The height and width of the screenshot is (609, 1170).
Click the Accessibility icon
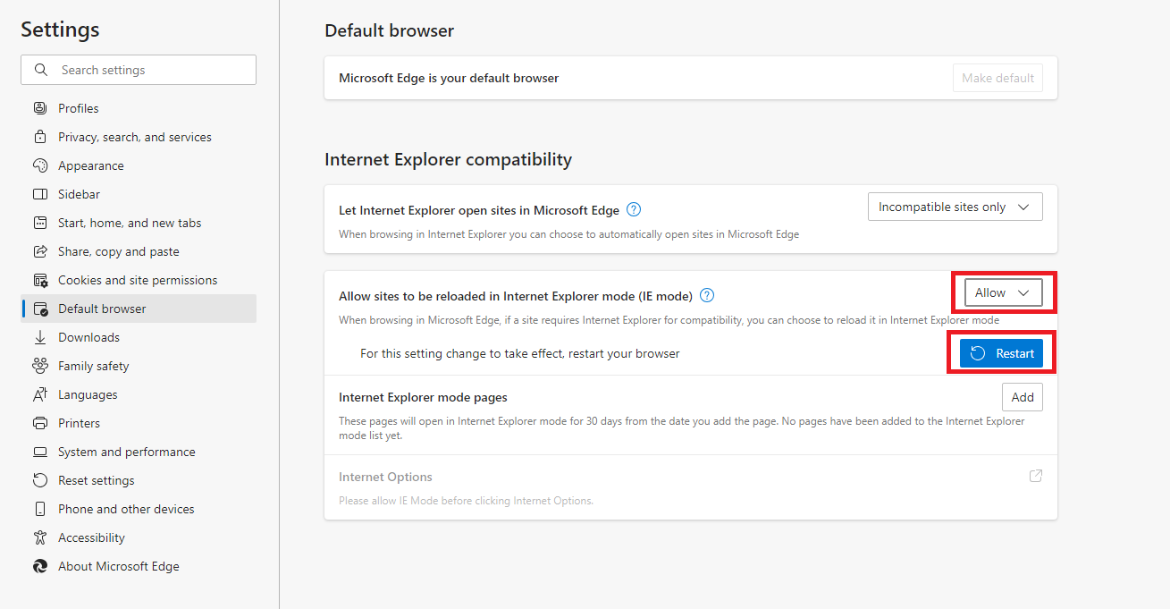(x=40, y=537)
